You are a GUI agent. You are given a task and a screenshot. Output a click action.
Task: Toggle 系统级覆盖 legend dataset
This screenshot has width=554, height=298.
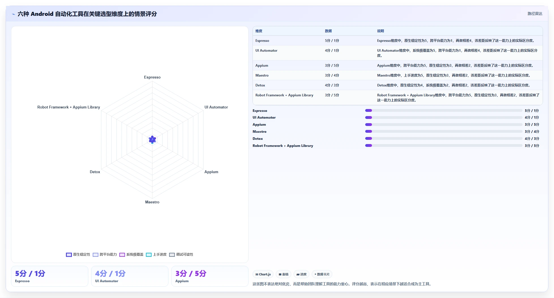tap(131, 255)
